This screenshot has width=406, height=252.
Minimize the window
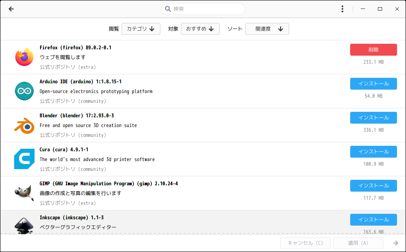point(363,9)
